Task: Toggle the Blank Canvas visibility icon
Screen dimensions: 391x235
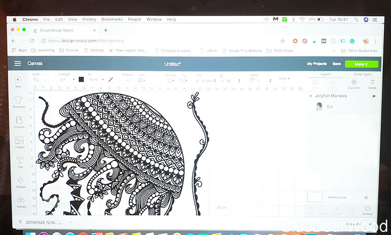Action: [x=366, y=197]
